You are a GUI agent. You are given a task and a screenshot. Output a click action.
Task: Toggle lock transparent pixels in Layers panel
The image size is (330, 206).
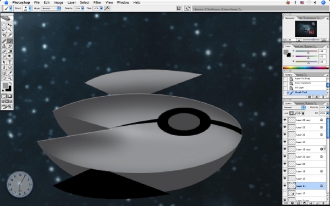291,113
